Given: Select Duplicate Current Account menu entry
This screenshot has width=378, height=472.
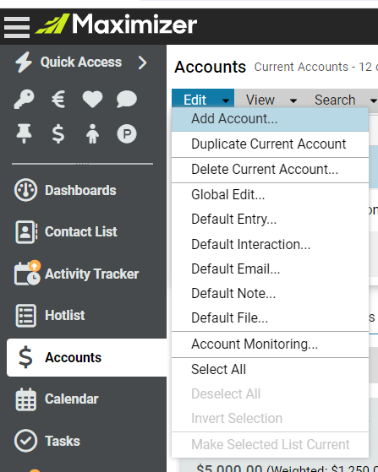Looking at the screenshot, I should [x=270, y=144].
